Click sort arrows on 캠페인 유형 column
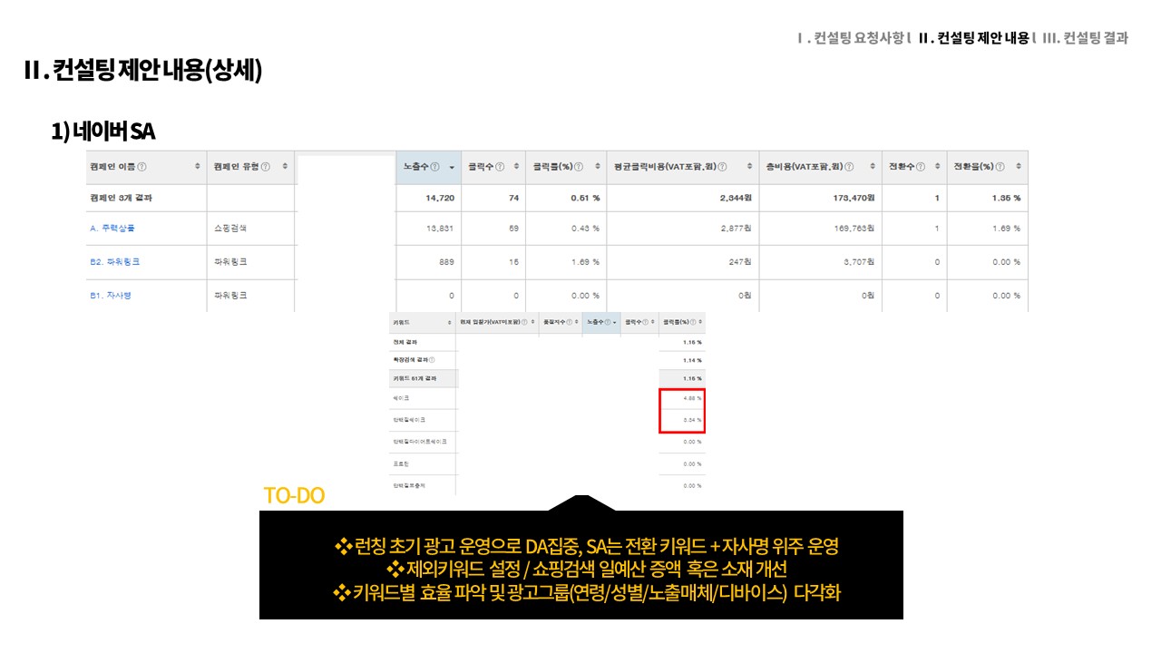The image size is (1161, 653). (285, 167)
